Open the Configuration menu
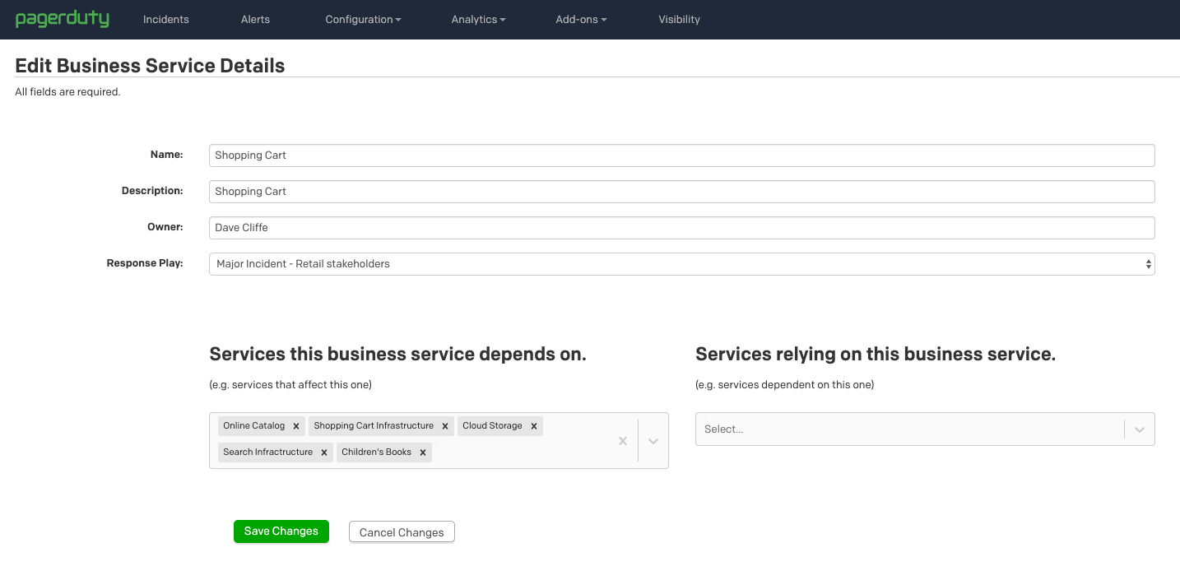 coord(363,19)
